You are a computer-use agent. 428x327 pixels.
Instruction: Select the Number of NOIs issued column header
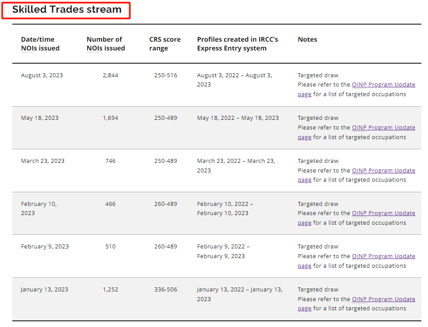pyautogui.click(x=106, y=44)
